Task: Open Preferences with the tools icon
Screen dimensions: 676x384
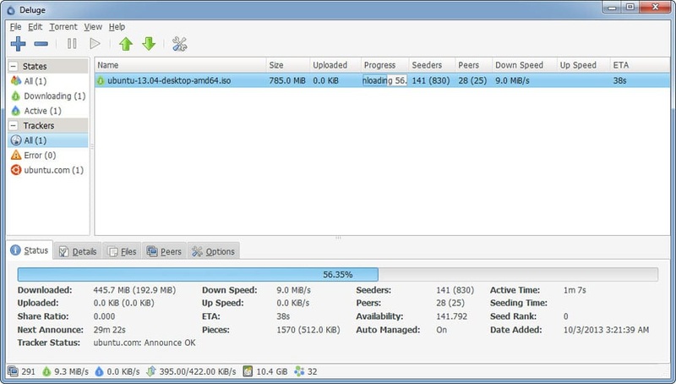Action: [x=179, y=43]
